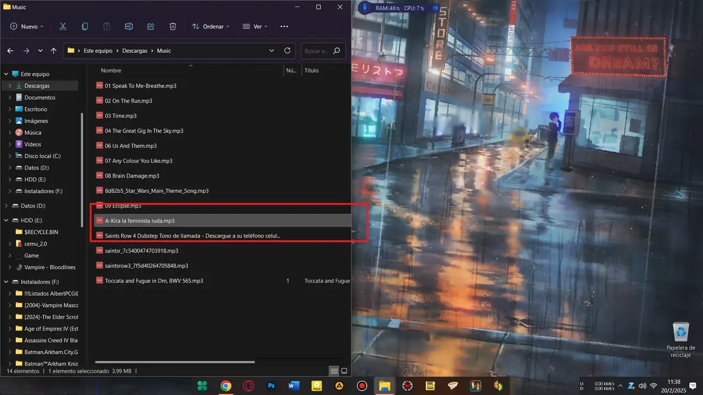Select Vampire - Bloodlines in the tree
The height and width of the screenshot is (395, 703).
pos(50,267)
